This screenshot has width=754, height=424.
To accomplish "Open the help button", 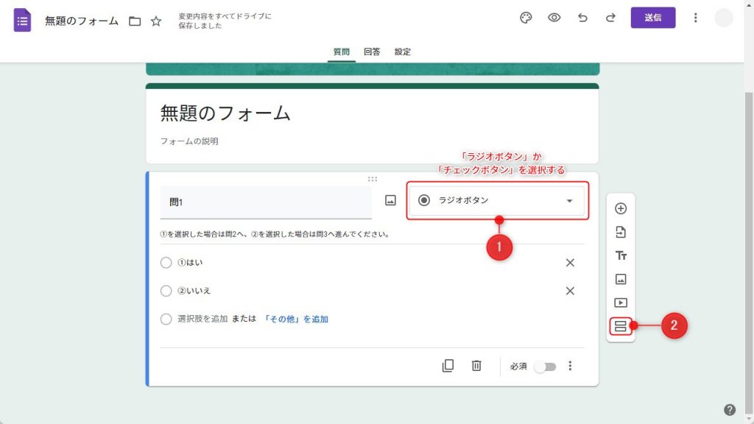I will (x=730, y=409).
